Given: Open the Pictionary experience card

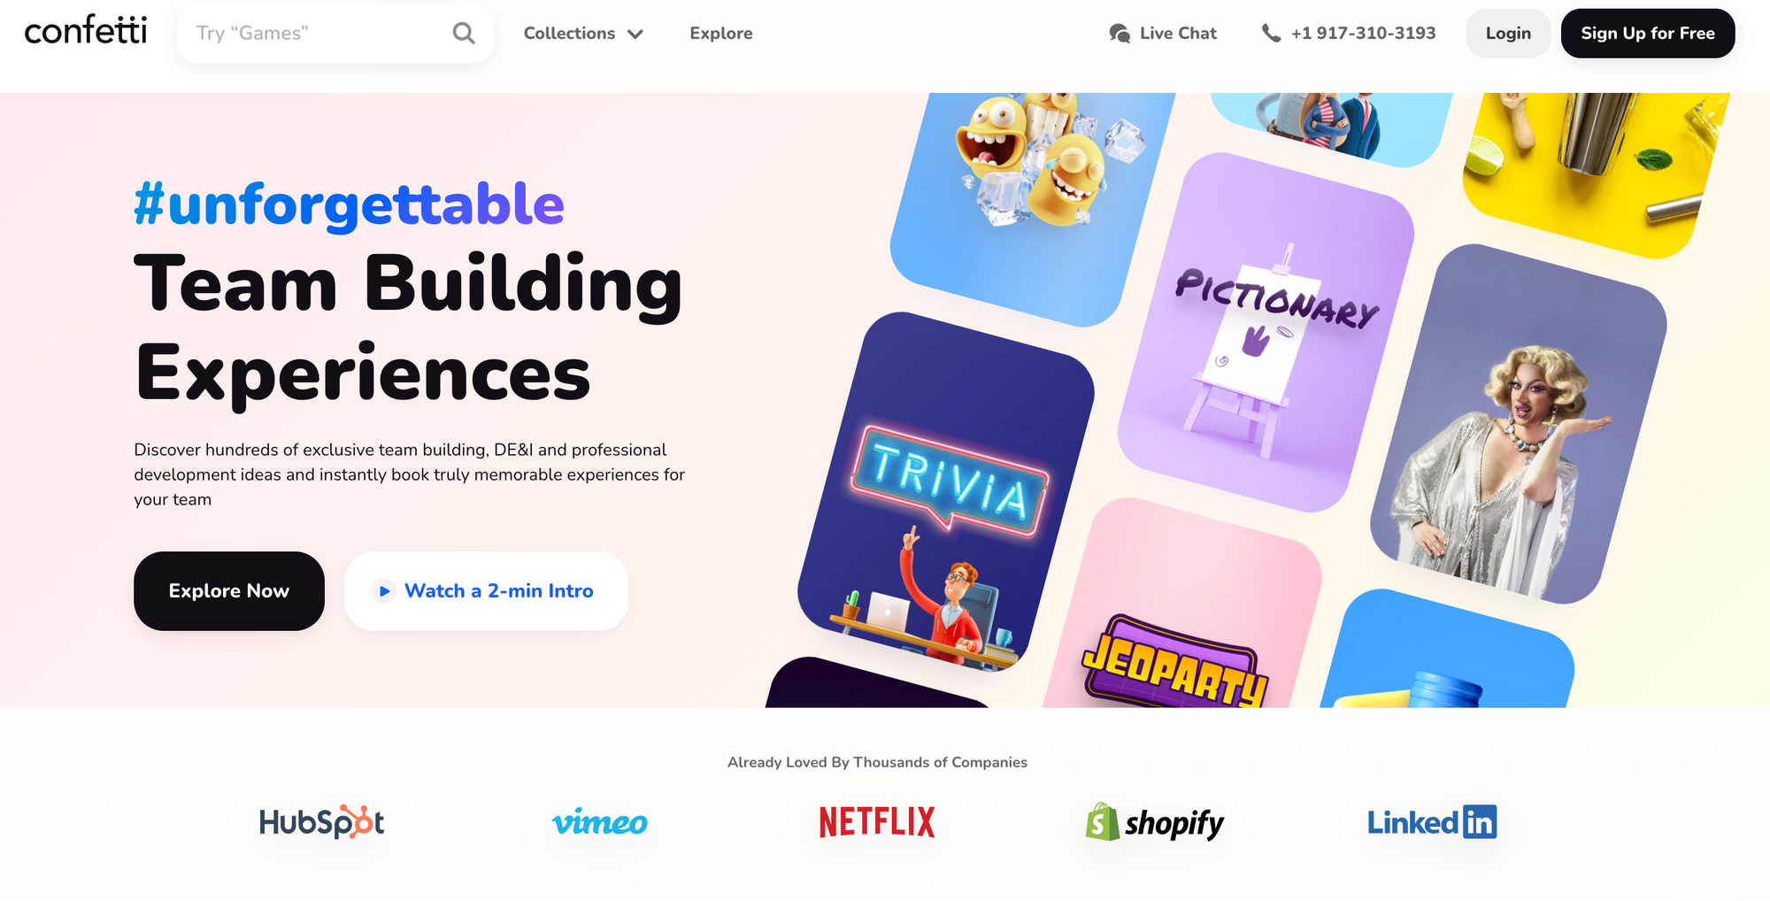Looking at the screenshot, I should click(1266, 332).
